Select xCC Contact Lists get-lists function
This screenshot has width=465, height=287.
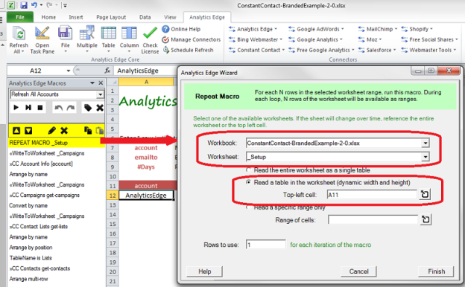click(39, 226)
